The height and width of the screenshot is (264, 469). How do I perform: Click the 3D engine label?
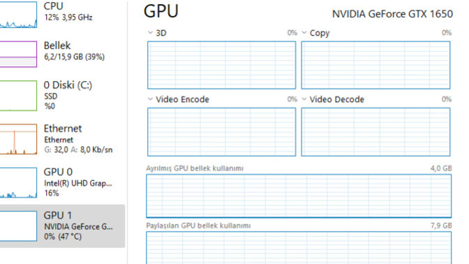(x=161, y=33)
